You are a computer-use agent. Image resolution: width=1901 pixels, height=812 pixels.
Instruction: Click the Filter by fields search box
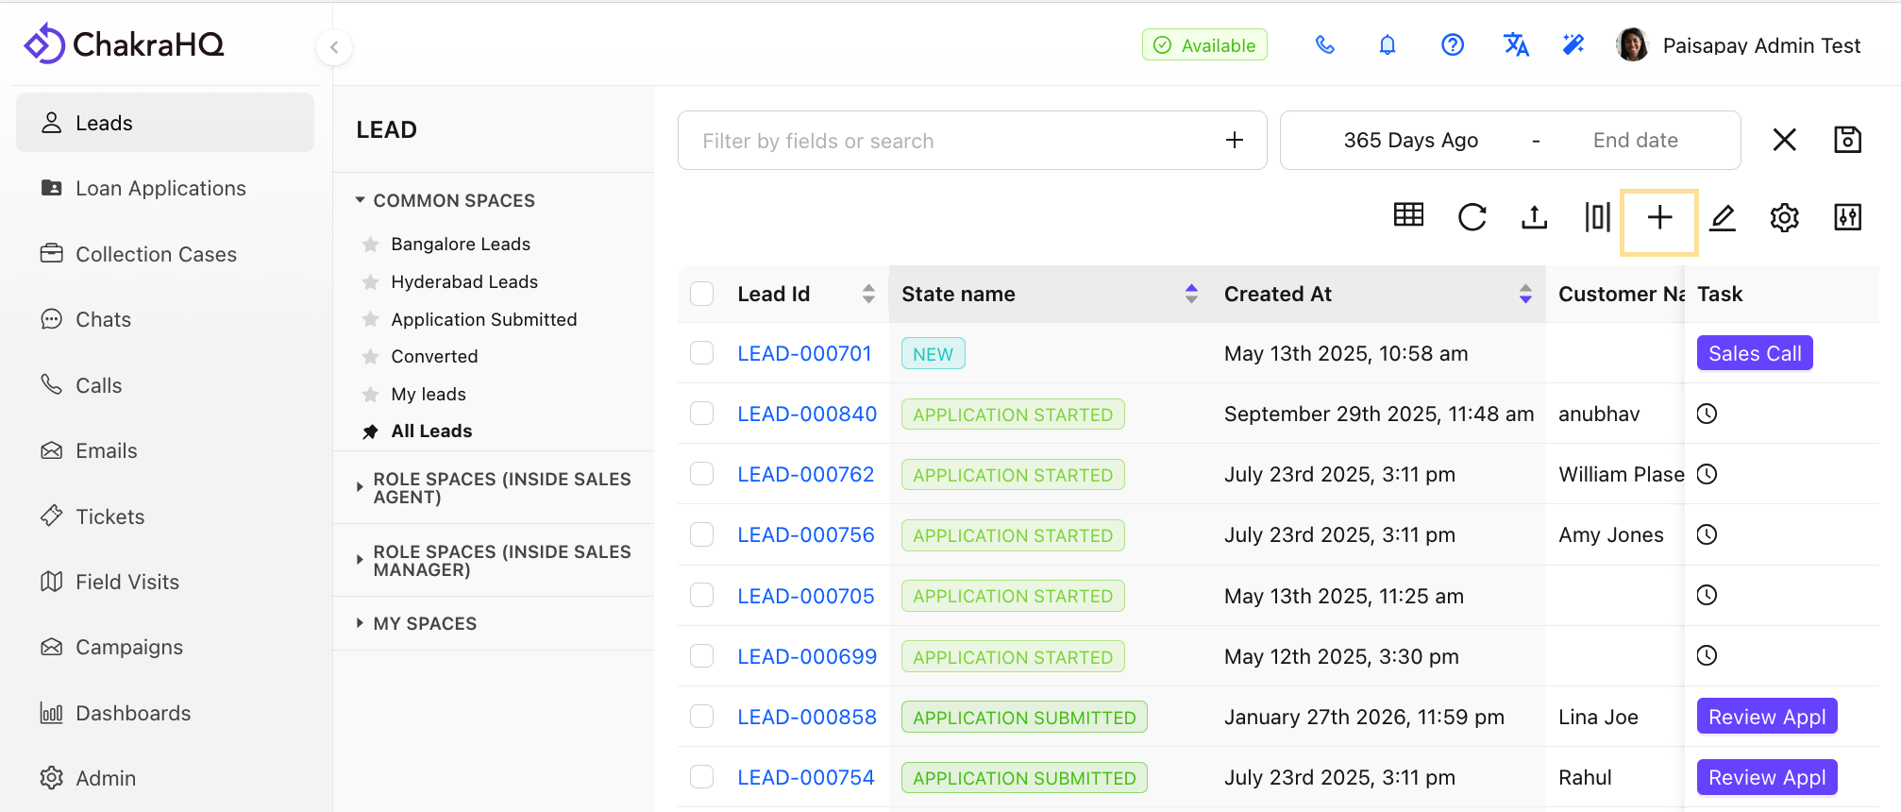click(x=953, y=141)
